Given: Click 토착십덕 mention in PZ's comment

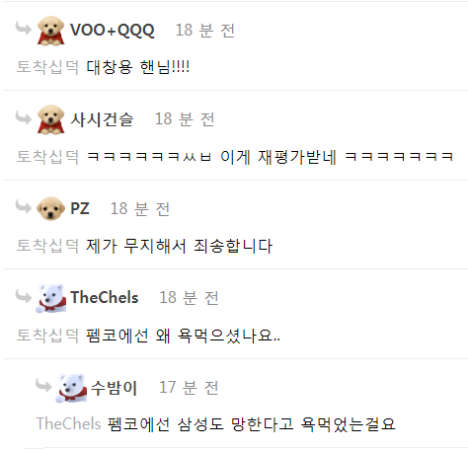Looking at the screenshot, I should 47,246.
